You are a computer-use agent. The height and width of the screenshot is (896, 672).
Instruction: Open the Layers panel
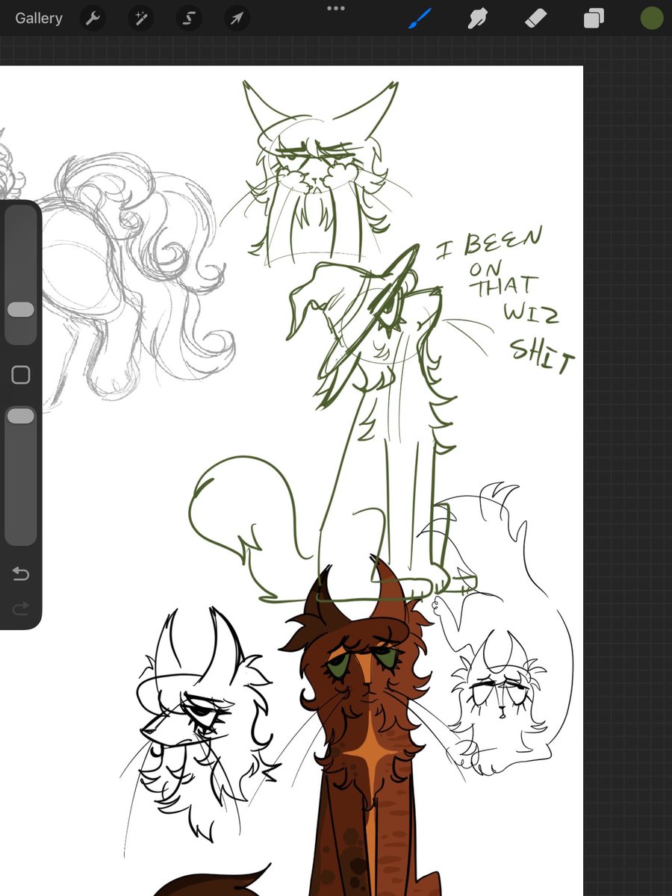594,19
